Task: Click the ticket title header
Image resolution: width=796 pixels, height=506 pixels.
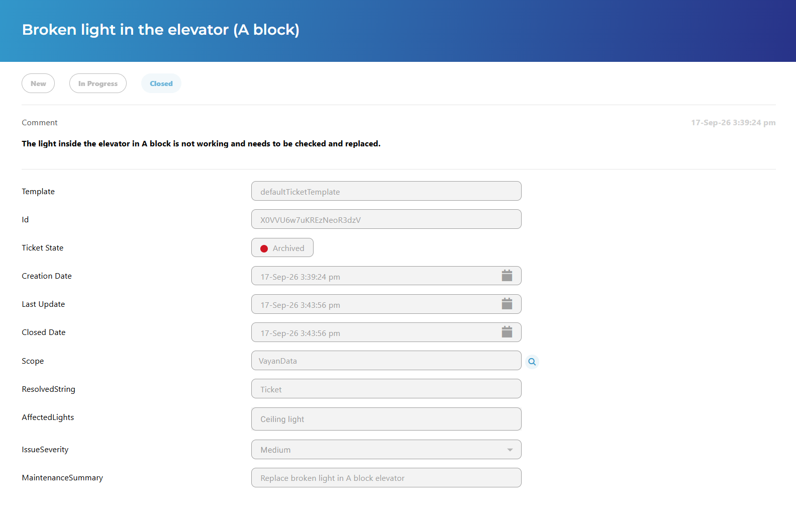Action: click(161, 30)
